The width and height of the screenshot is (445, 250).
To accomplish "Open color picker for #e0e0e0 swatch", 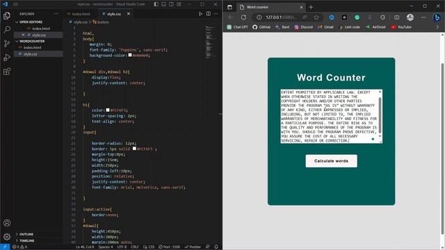I will [x=130, y=55].
